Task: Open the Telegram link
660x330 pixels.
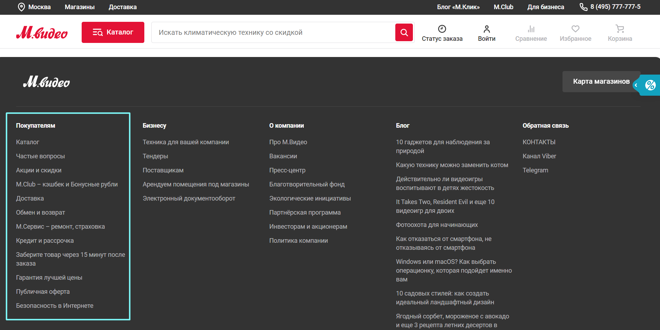Action: click(535, 170)
